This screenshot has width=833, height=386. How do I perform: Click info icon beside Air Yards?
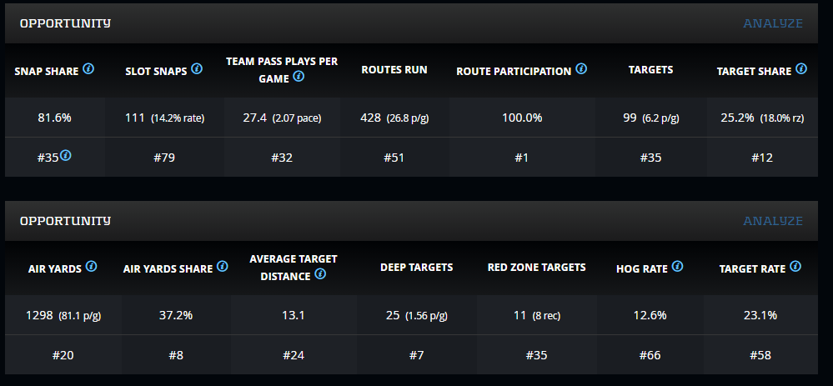point(91,267)
